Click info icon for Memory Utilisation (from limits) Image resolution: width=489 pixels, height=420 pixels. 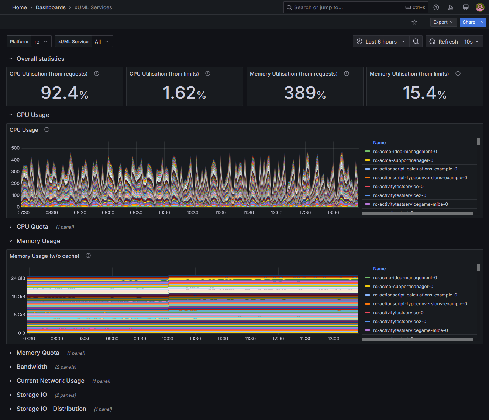[458, 73]
